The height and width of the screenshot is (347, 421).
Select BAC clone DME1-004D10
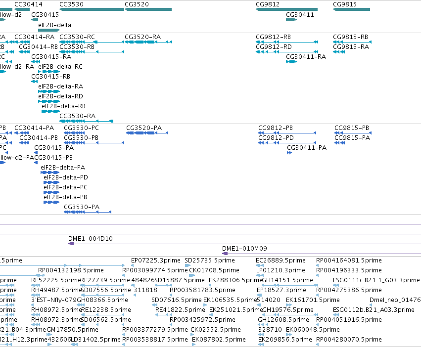(x=91, y=239)
